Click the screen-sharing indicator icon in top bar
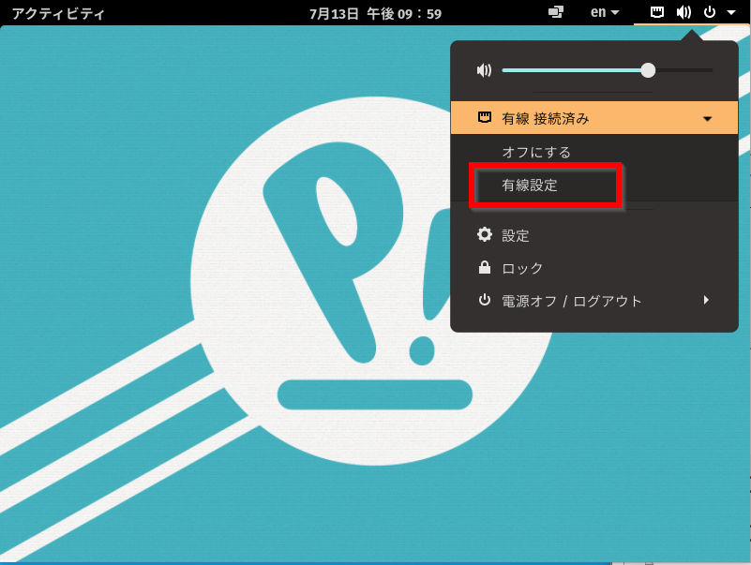Screen dimensions: 751x565 tap(556, 12)
